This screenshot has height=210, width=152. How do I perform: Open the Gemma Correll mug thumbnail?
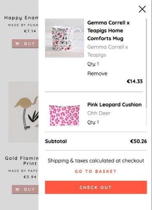coord(64,38)
